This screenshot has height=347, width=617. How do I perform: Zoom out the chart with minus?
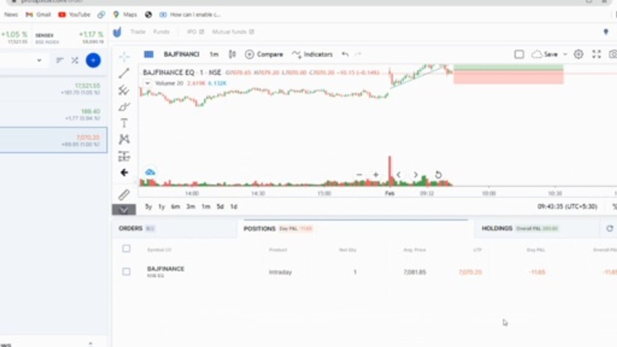(359, 175)
